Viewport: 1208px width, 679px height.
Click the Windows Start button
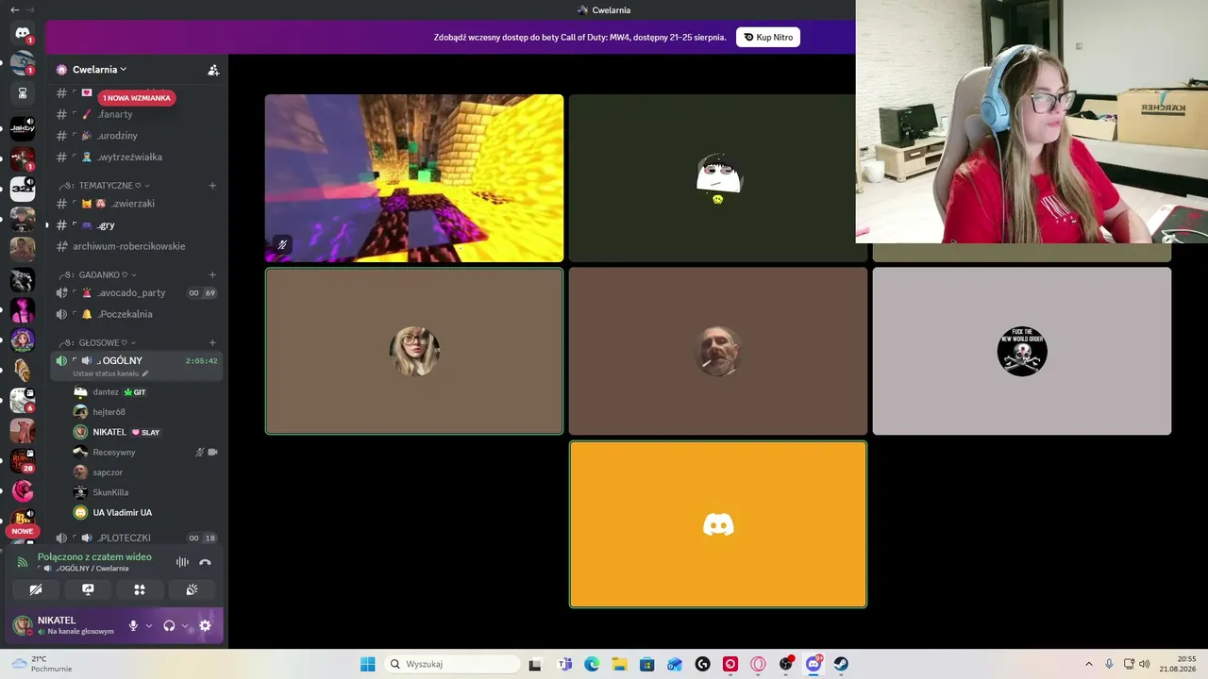coord(367,664)
